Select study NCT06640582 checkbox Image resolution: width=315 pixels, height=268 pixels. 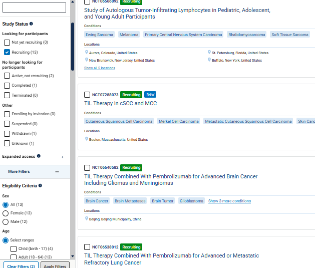87,167
